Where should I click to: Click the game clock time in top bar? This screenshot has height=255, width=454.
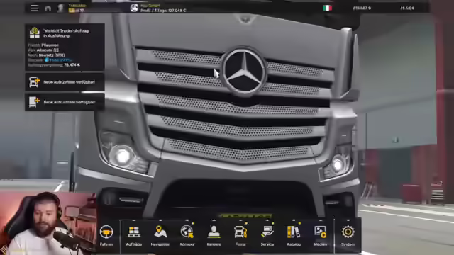pyautogui.click(x=407, y=8)
